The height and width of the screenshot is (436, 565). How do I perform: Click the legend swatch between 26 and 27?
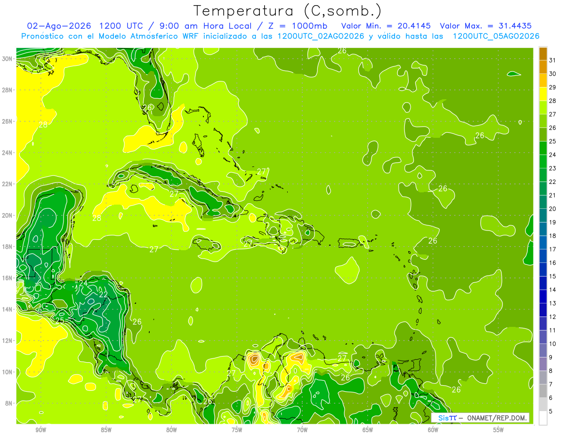tap(543, 121)
